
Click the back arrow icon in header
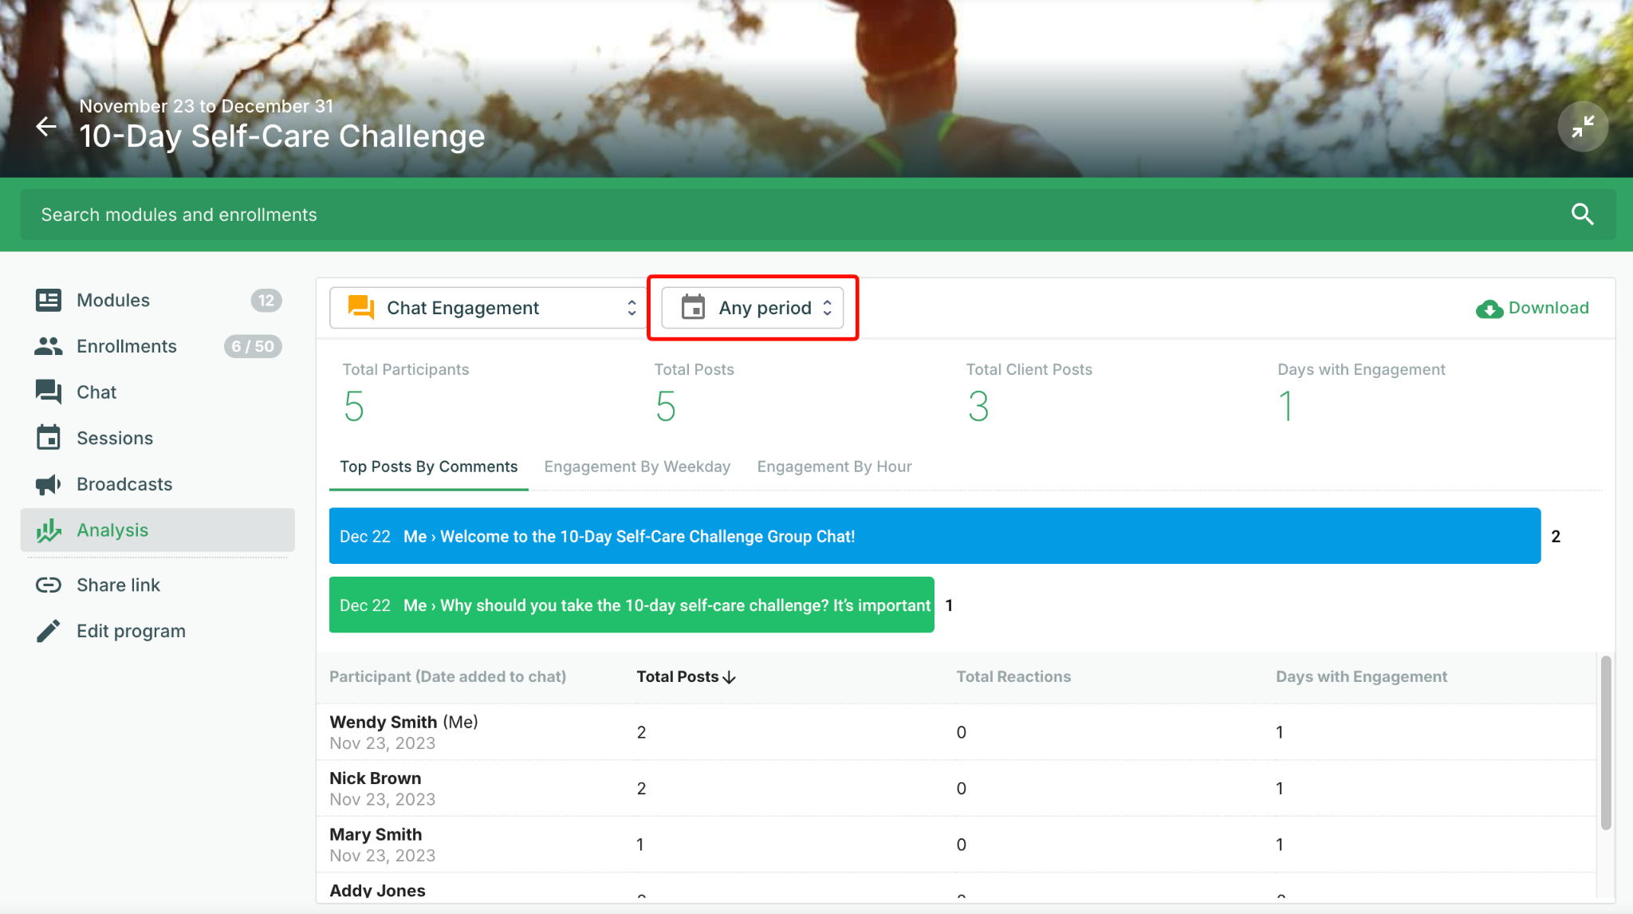point(46,126)
